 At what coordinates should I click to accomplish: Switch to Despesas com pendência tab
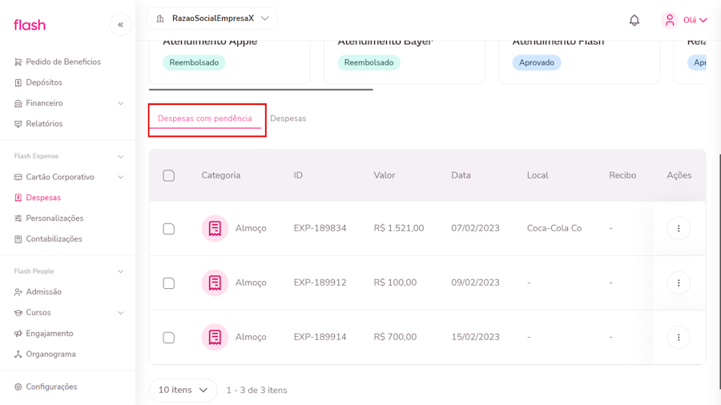204,118
